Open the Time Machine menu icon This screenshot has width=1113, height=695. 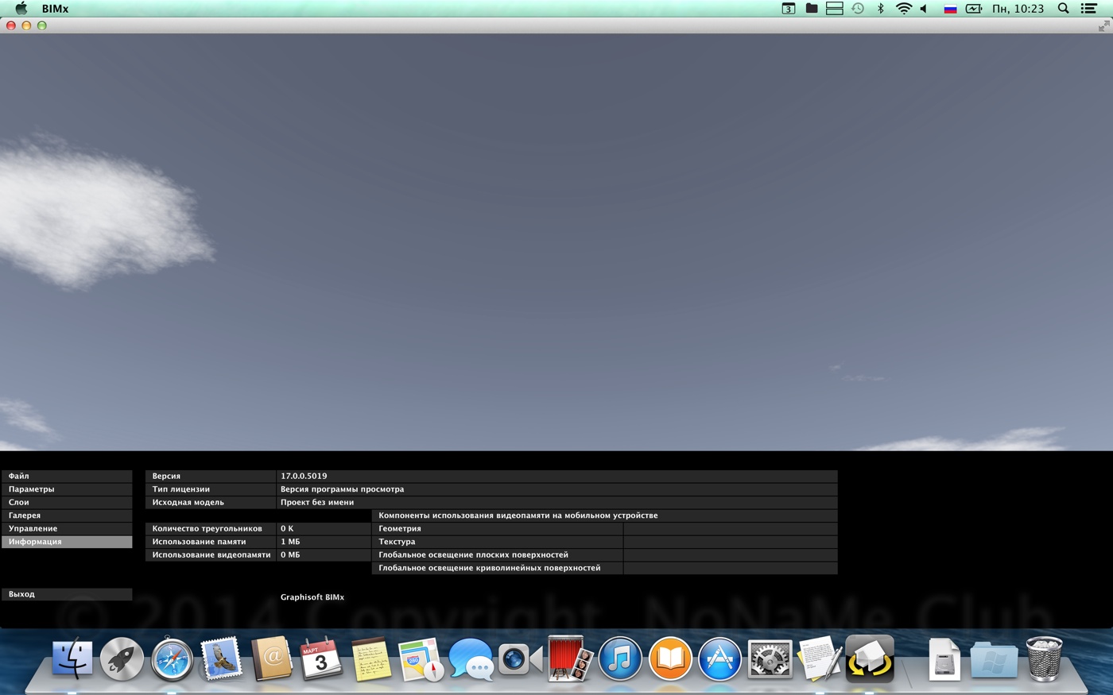coord(858,9)
